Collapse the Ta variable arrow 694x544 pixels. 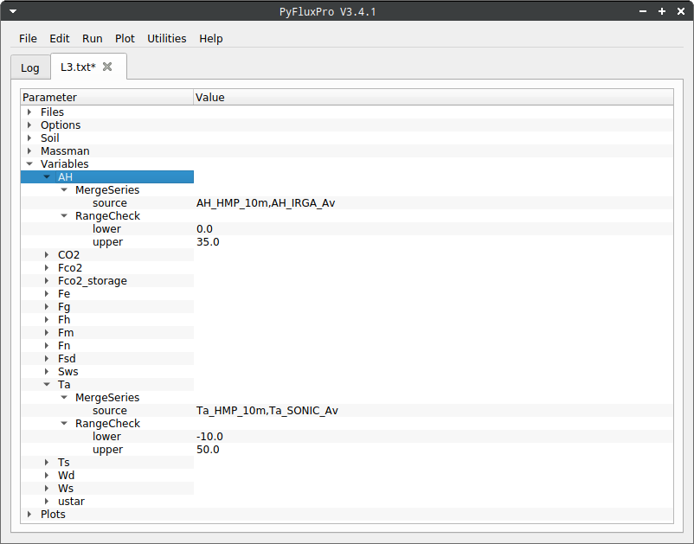coord(47,384)
